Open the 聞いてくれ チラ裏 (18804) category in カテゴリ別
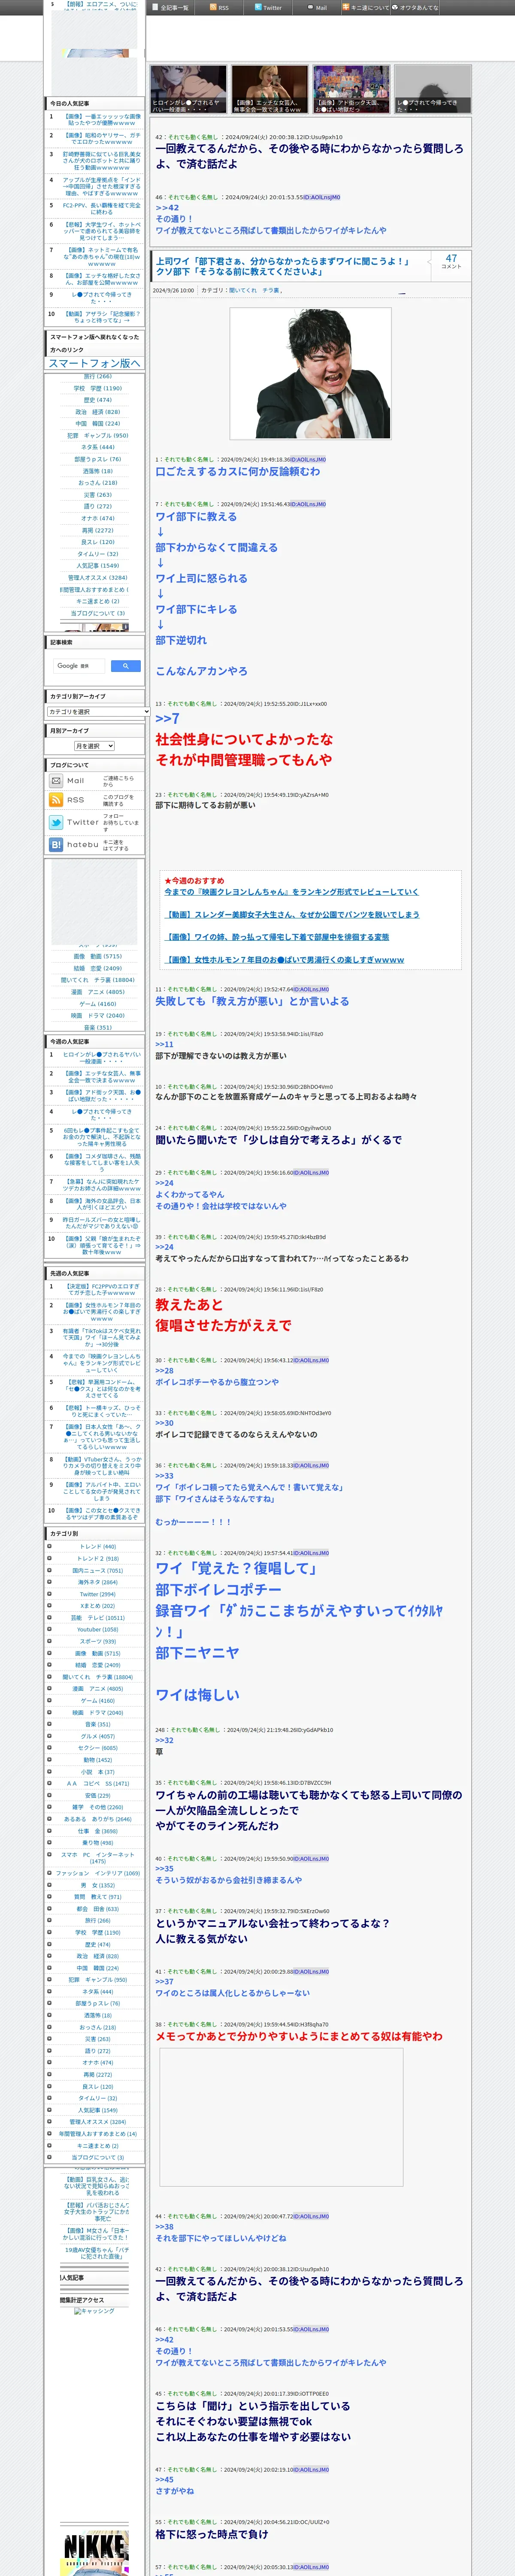Screen dimensions: 515x2576 [x=97, y=1677]
